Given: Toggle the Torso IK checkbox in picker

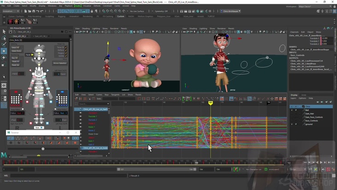Looking at the screenshot, I should [66, 47].
